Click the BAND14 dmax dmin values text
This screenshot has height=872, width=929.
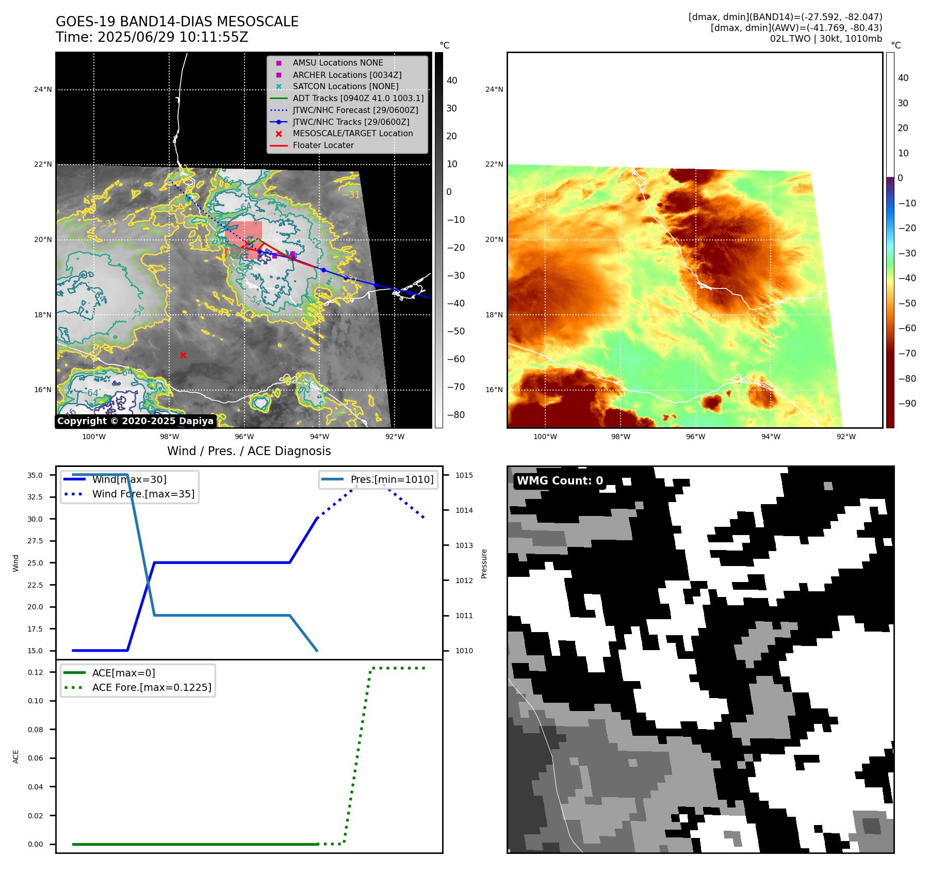tap(785, 17)
